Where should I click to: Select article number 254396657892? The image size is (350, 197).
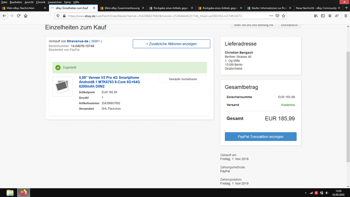pos(111,103)
